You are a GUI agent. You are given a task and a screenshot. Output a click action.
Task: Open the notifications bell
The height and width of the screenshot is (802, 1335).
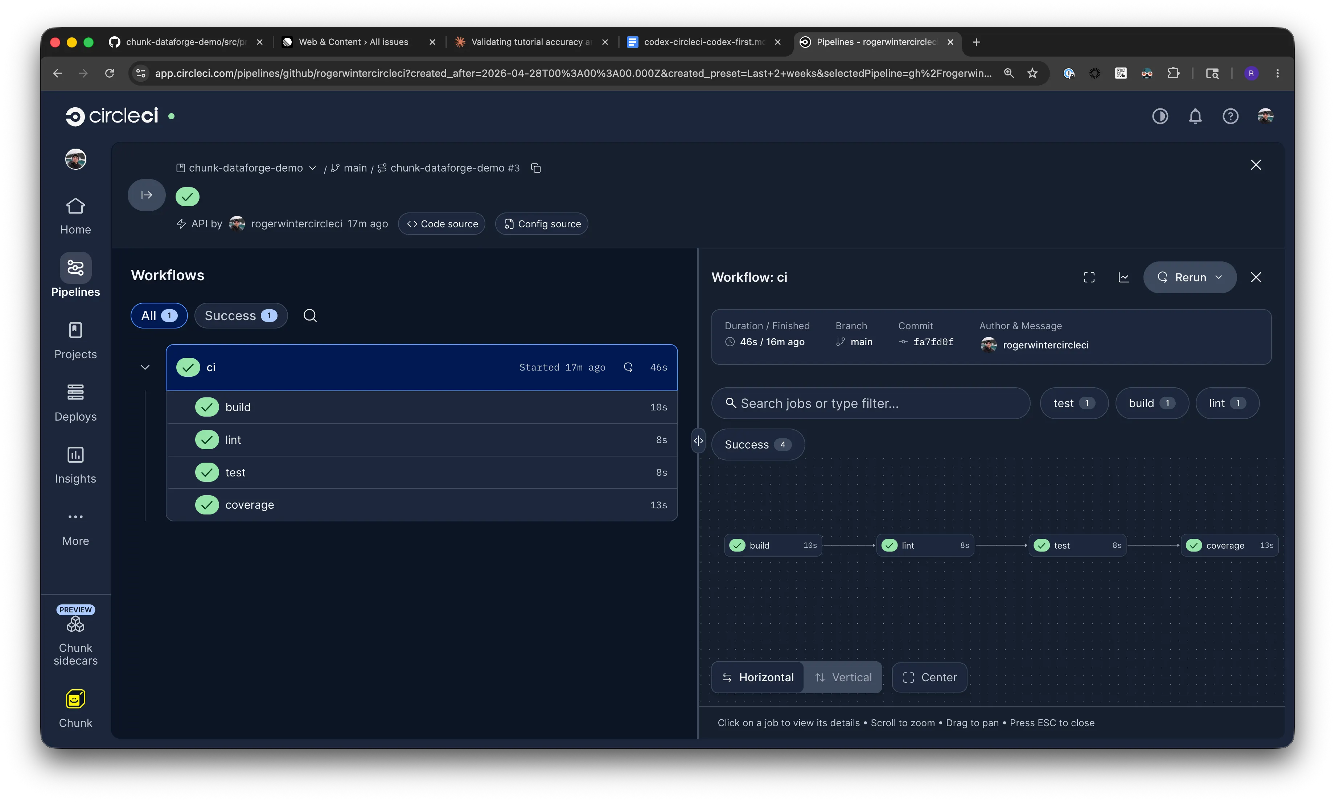(1195, 116)
